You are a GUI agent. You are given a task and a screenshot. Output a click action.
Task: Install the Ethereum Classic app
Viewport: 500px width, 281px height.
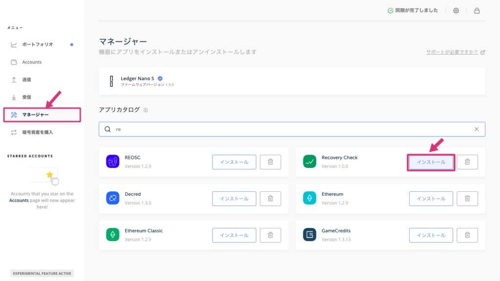[234, 235]
